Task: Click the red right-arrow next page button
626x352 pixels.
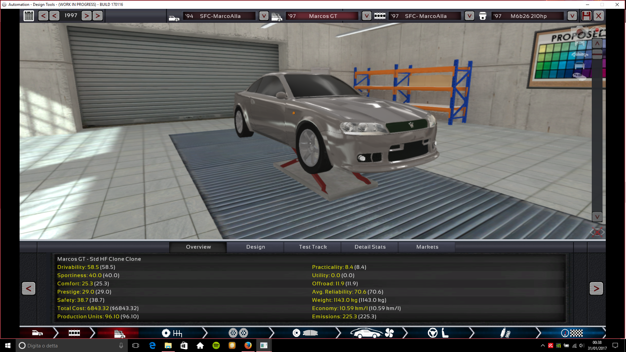Action: tap(596, 288)
